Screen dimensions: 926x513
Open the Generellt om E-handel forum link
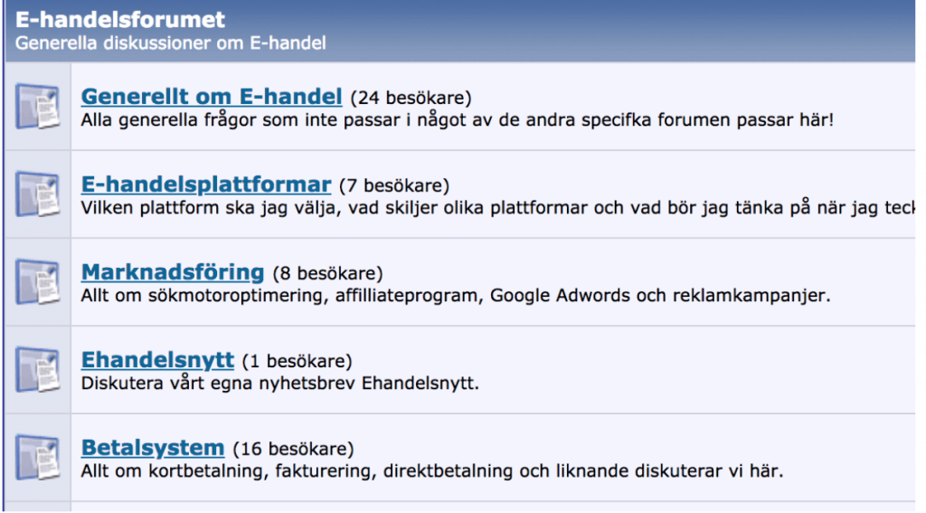[212, 97]
